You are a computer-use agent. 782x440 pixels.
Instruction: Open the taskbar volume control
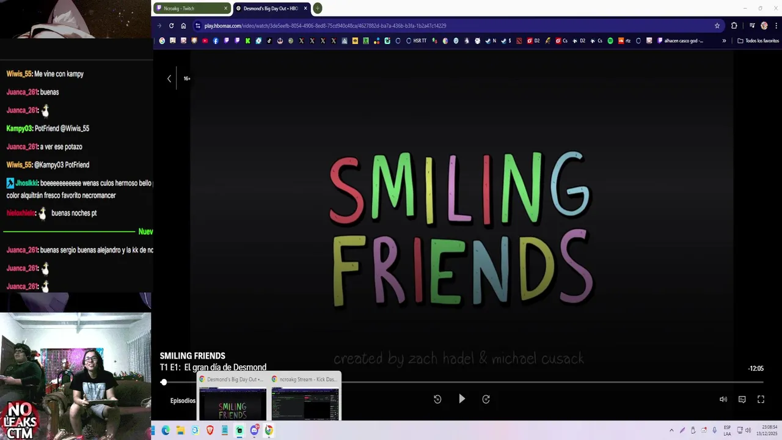(748, 430)
